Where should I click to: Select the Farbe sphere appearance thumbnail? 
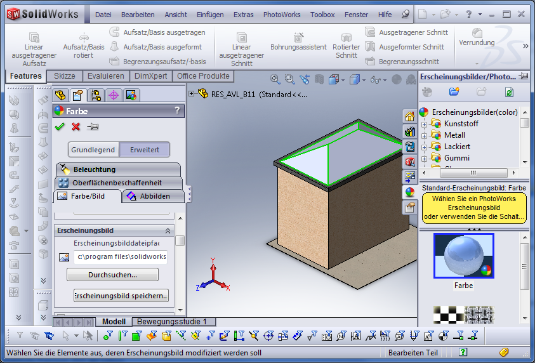click(x=463, y=256)
